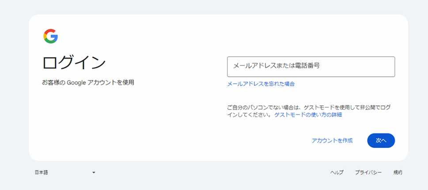This screenshot has width=428, height=190.
Task: Click アカウントを作成 button
Action: coord(332,141)
